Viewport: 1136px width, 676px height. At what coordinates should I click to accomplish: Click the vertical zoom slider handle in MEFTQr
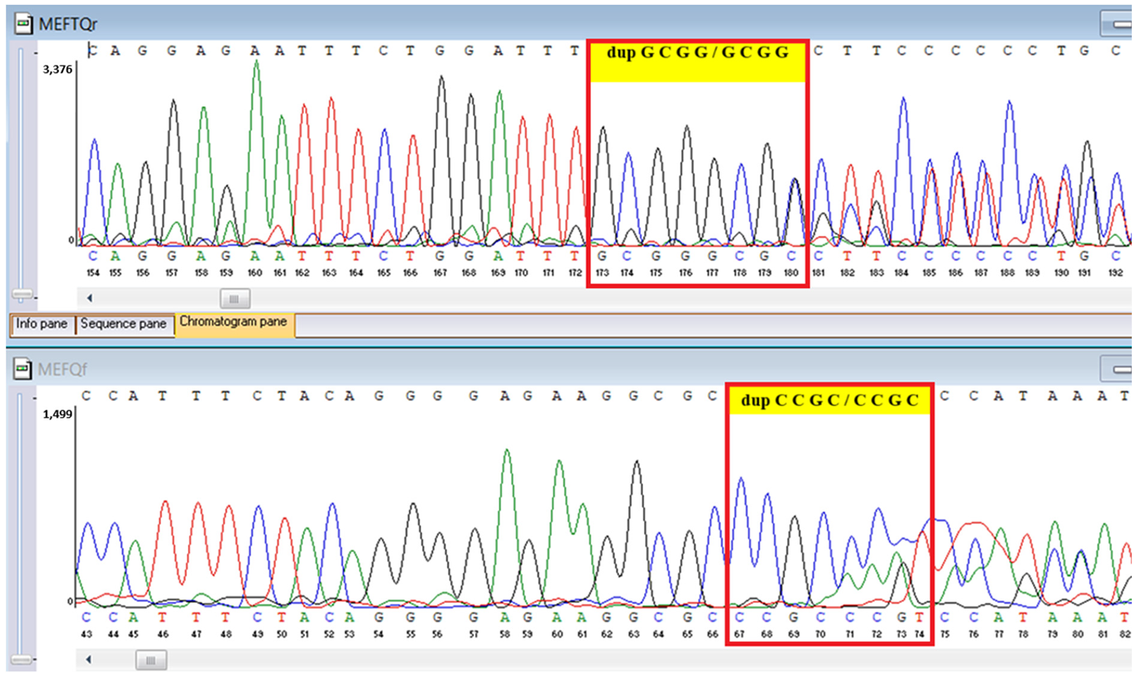pyautogui.click(x=22, y=294)
